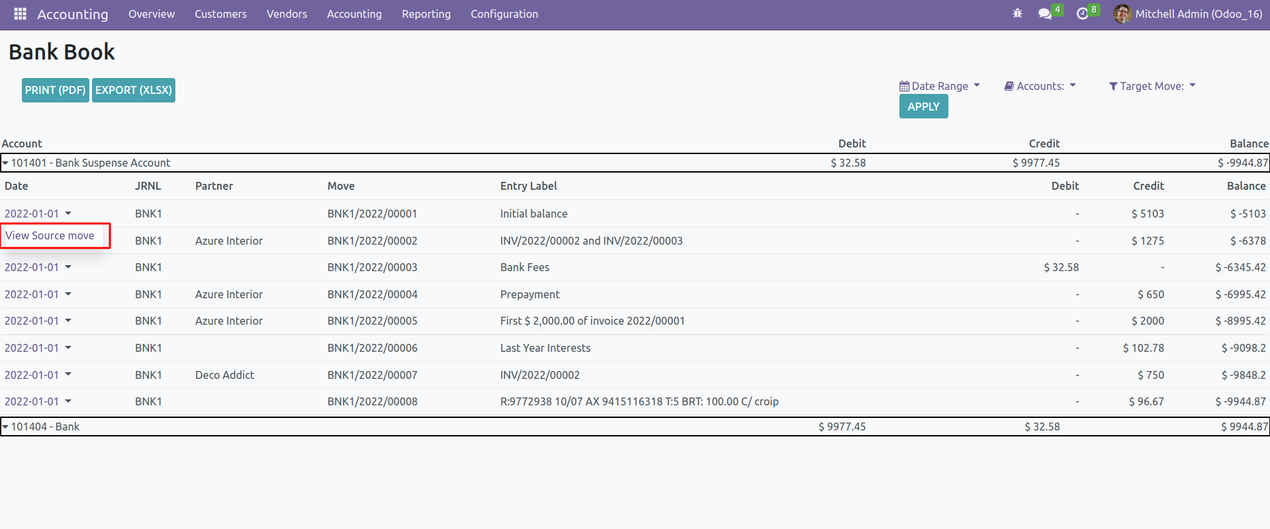Viewport: 1270px width, 529px height.
Task: Open the conversations chat icon
Action: point(1045,14)
